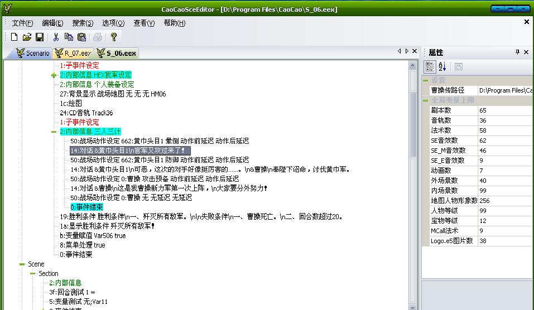Click the 剧本数 value 65
This screenshot has width=534, height=310.
(x=505, y=110)
